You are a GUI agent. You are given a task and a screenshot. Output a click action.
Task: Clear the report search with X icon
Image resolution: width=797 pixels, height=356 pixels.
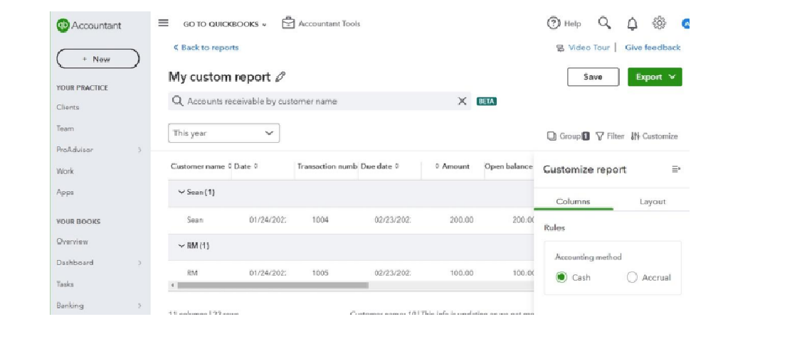[463, 101]
